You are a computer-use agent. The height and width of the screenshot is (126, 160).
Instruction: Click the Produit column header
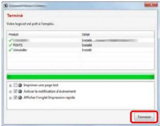13,35
